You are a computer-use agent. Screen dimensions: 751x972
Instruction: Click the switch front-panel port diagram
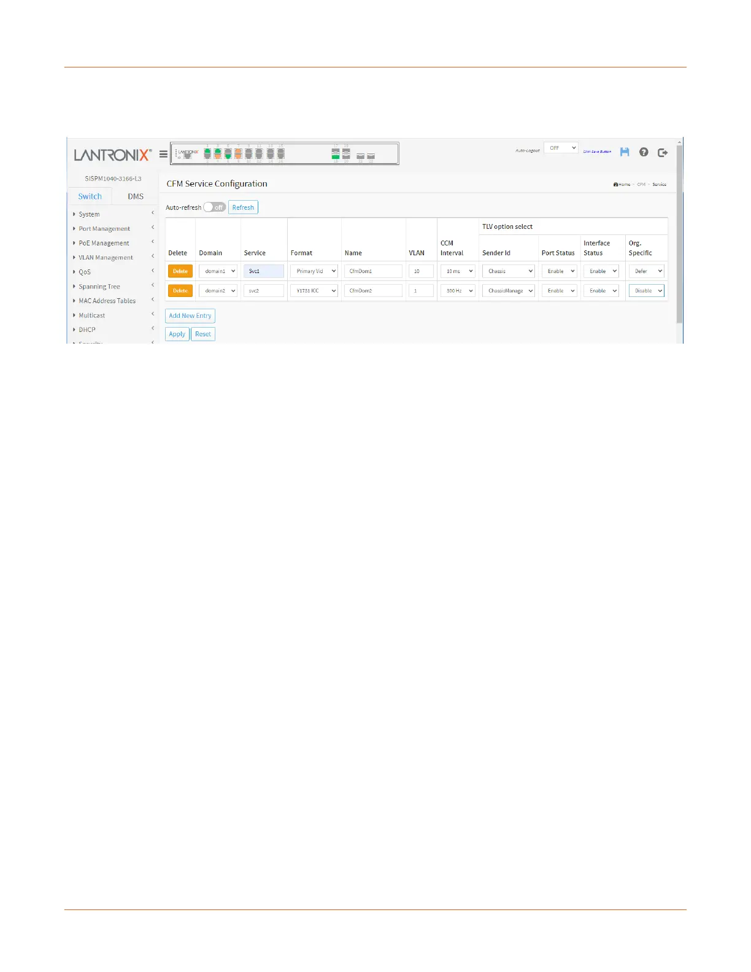285,153
